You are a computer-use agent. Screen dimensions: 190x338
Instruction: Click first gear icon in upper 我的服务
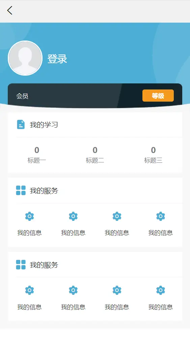tap(29, 216)
